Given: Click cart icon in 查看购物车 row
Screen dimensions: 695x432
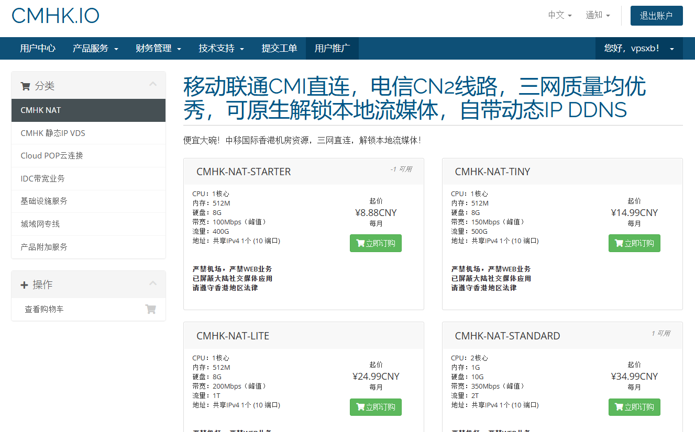Looking at the screenshot, I should [151, 309].
